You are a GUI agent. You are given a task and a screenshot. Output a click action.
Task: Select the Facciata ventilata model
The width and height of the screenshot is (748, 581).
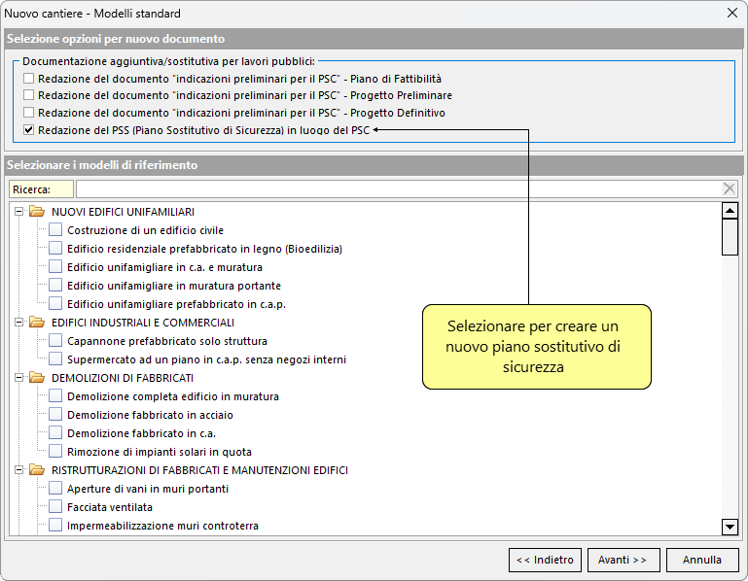(55, 507)
